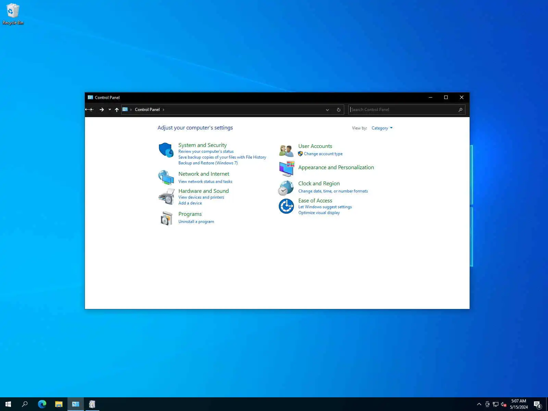
Task: Click View network status and tasks
Action: (205, 182)
